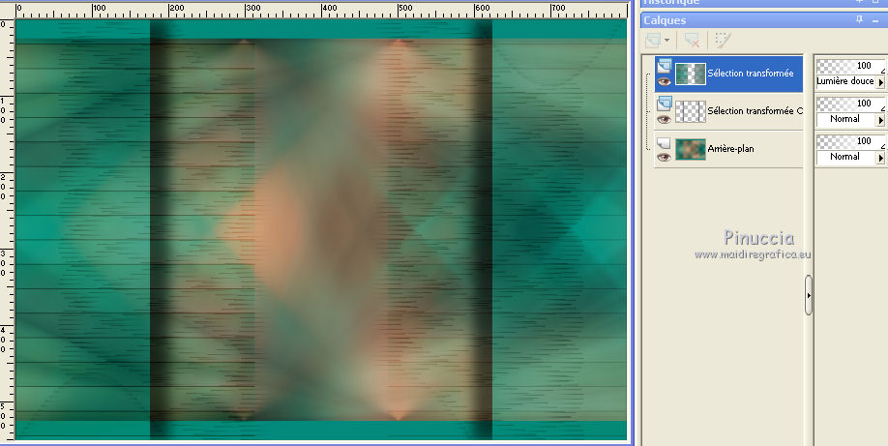Pin the Calques panel

[859, 20]
